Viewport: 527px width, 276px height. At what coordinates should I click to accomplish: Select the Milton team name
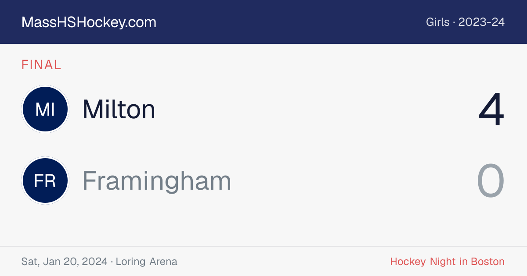point(119,109)
